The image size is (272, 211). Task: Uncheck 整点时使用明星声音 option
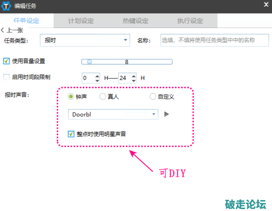[x=71, y=134]
